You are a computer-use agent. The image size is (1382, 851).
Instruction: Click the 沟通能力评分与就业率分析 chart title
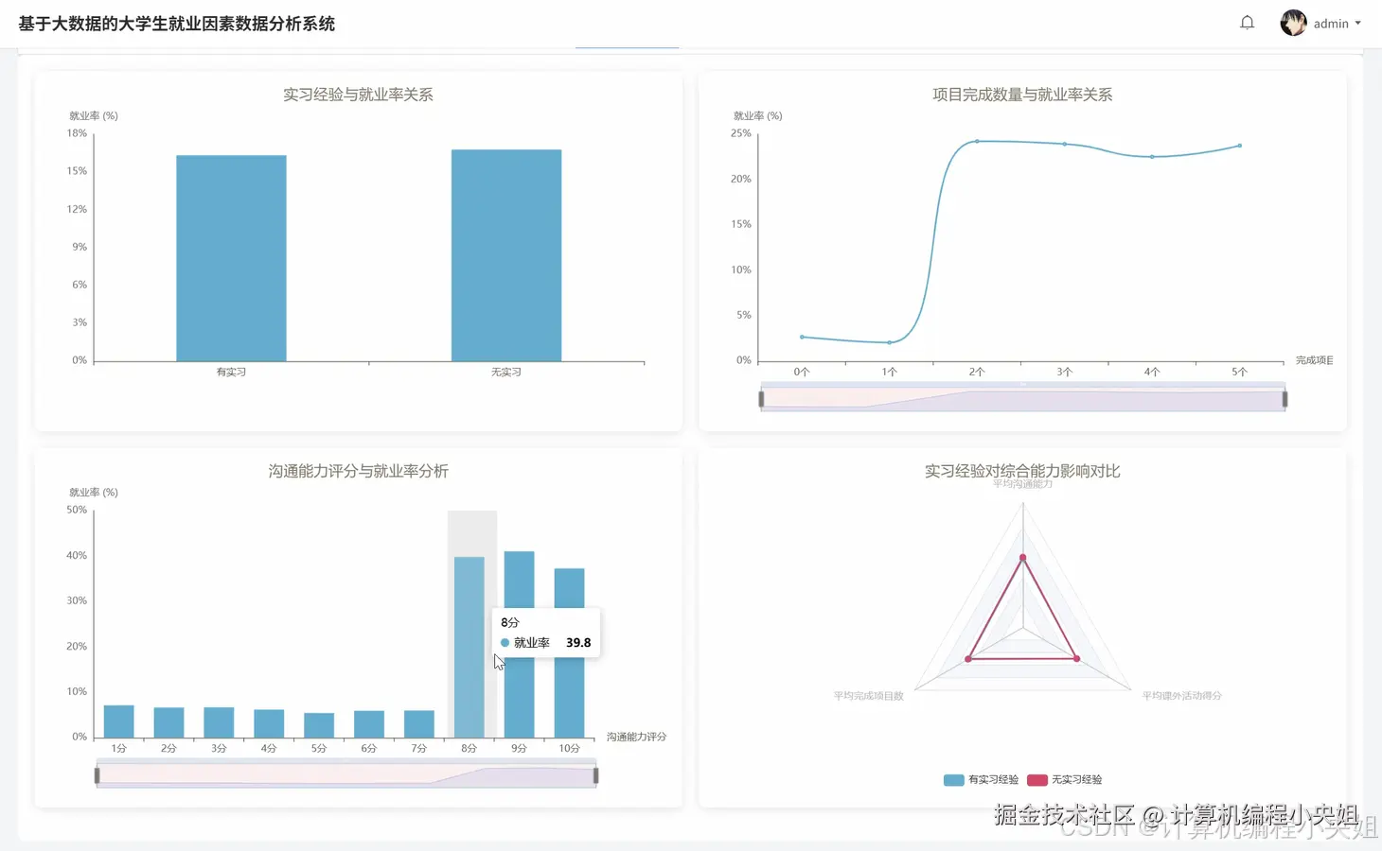click(358, 471)
